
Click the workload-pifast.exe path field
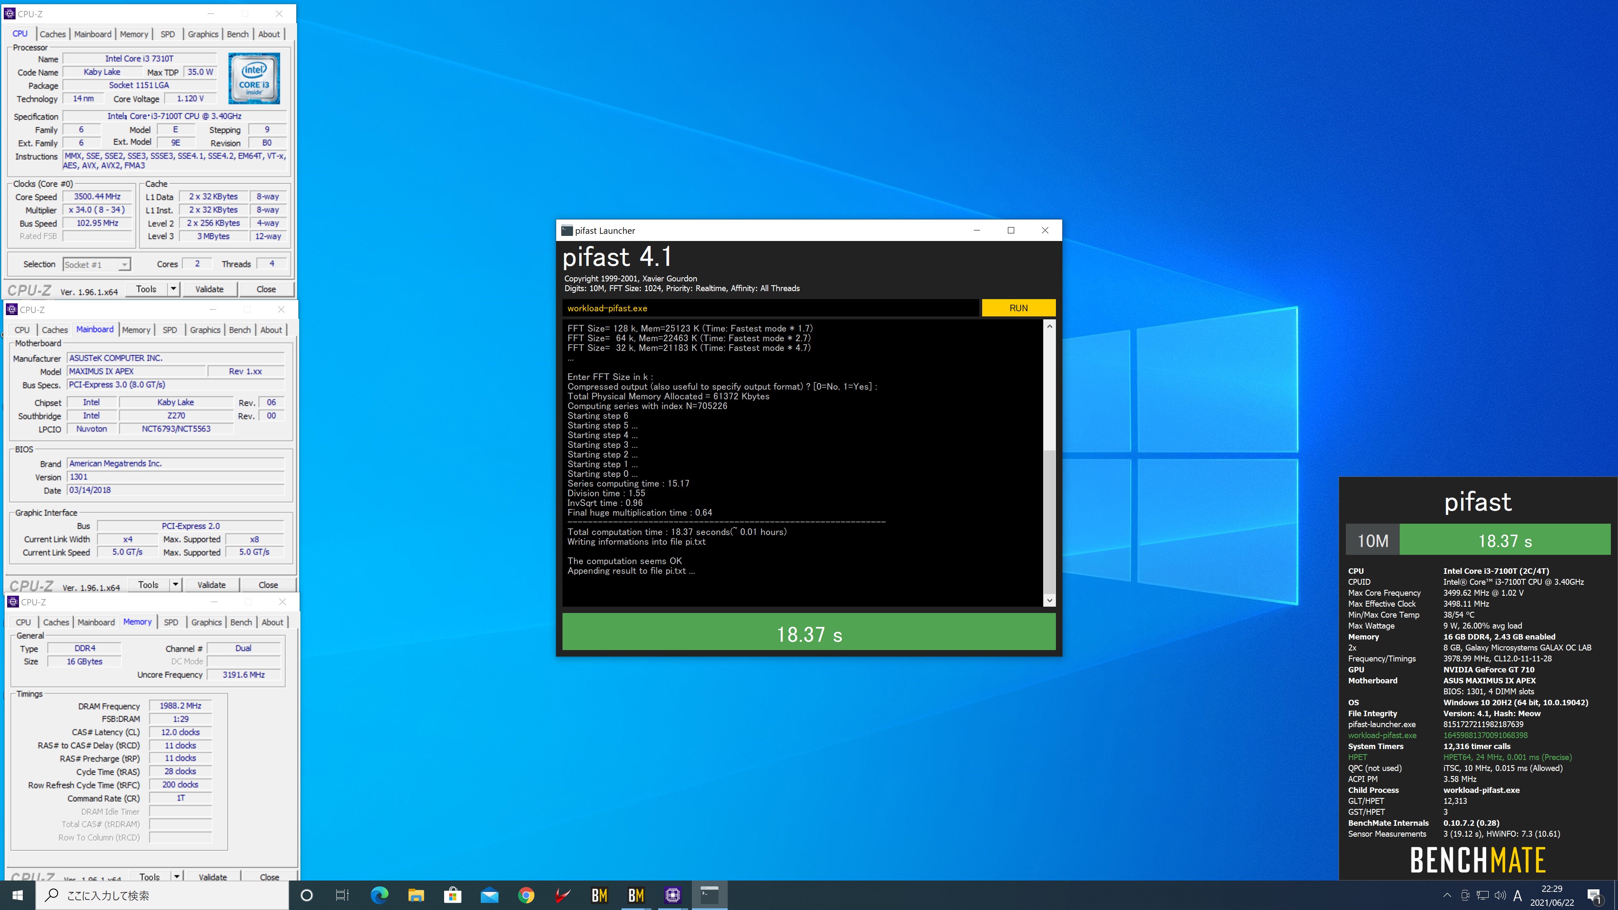770,308
